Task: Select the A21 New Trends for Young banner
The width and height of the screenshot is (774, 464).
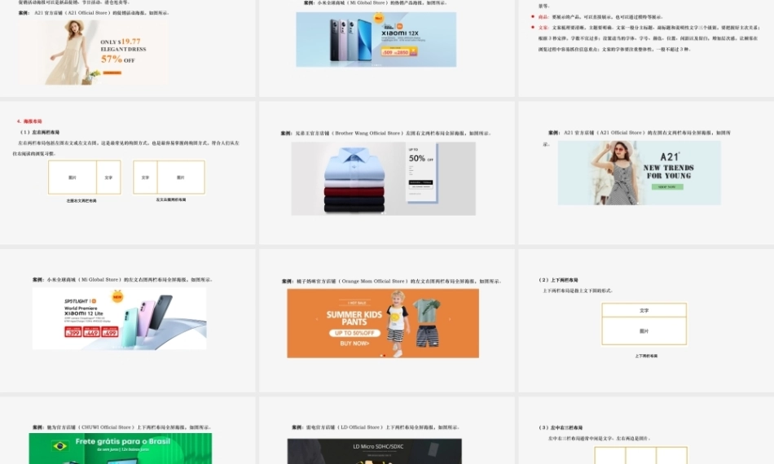Action: [640, 173]
